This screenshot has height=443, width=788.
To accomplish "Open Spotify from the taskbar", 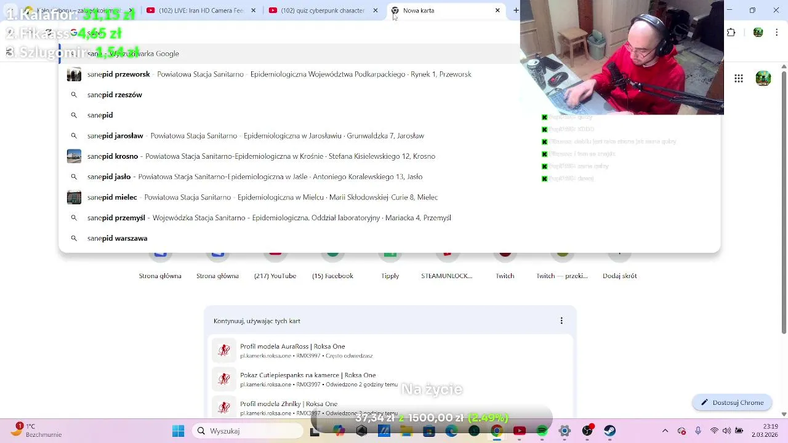I will pyautogui.click(x=542, y=431).
